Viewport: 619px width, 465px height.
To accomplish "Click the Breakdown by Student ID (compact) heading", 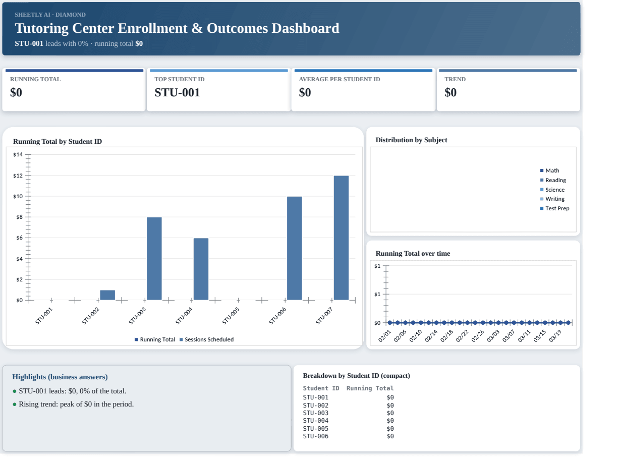I will (357, 376).
